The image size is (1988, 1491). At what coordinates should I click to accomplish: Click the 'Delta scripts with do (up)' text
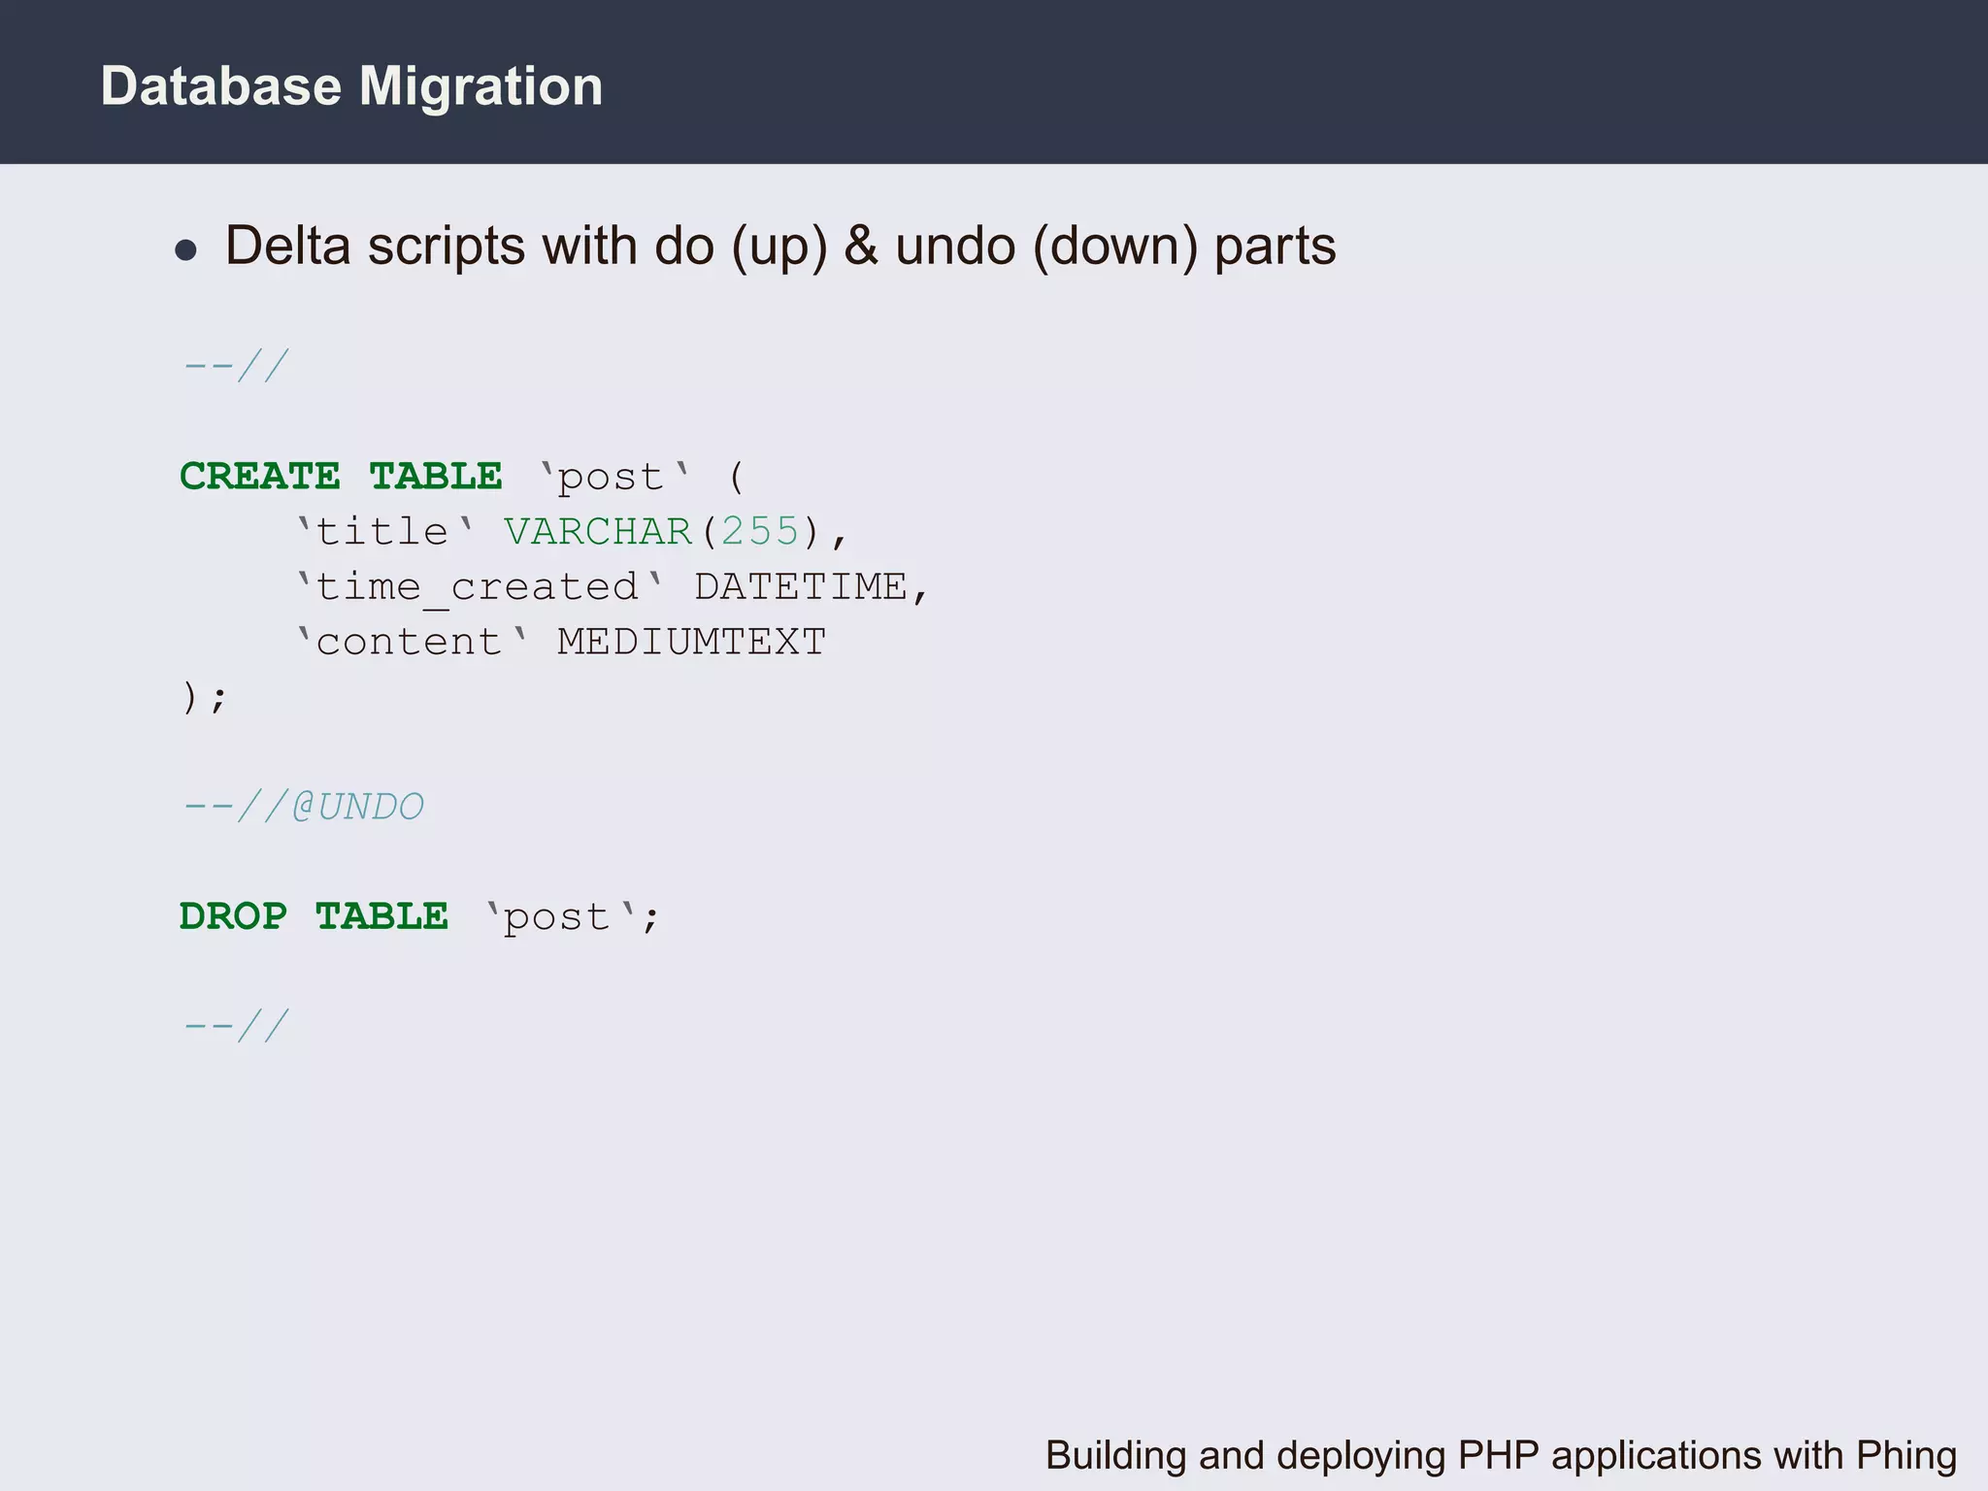524,246
